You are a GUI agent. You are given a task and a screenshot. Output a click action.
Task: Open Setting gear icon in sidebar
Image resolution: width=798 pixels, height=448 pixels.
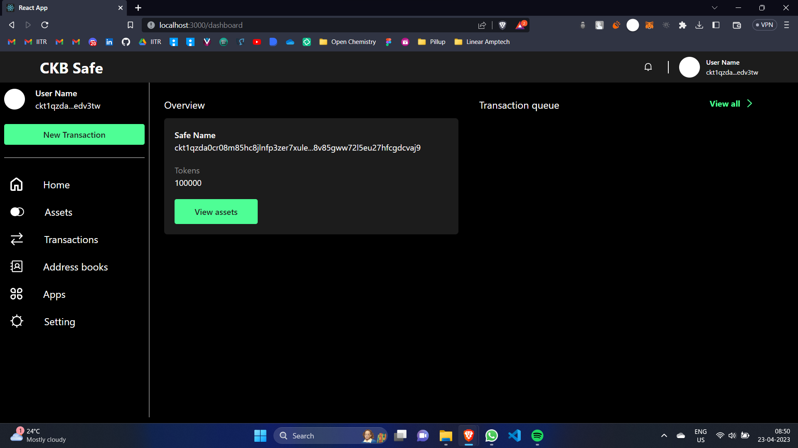point(17,321)
